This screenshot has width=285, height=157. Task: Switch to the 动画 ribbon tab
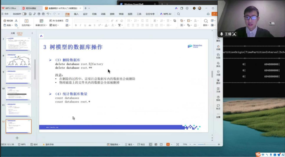pos(103,14)
